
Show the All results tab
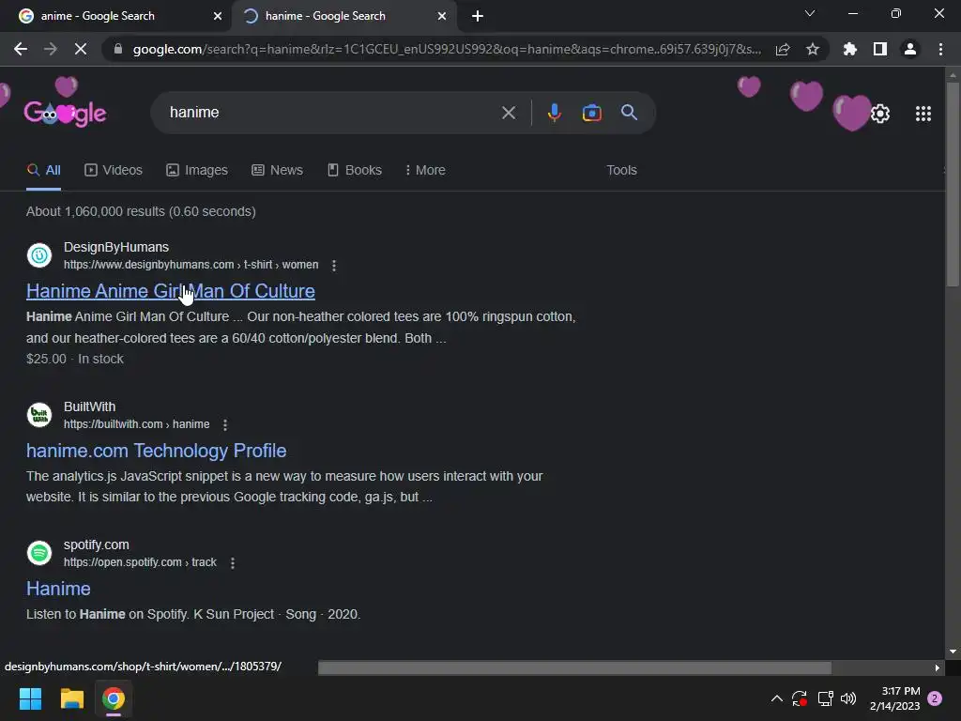click(43, 171)
